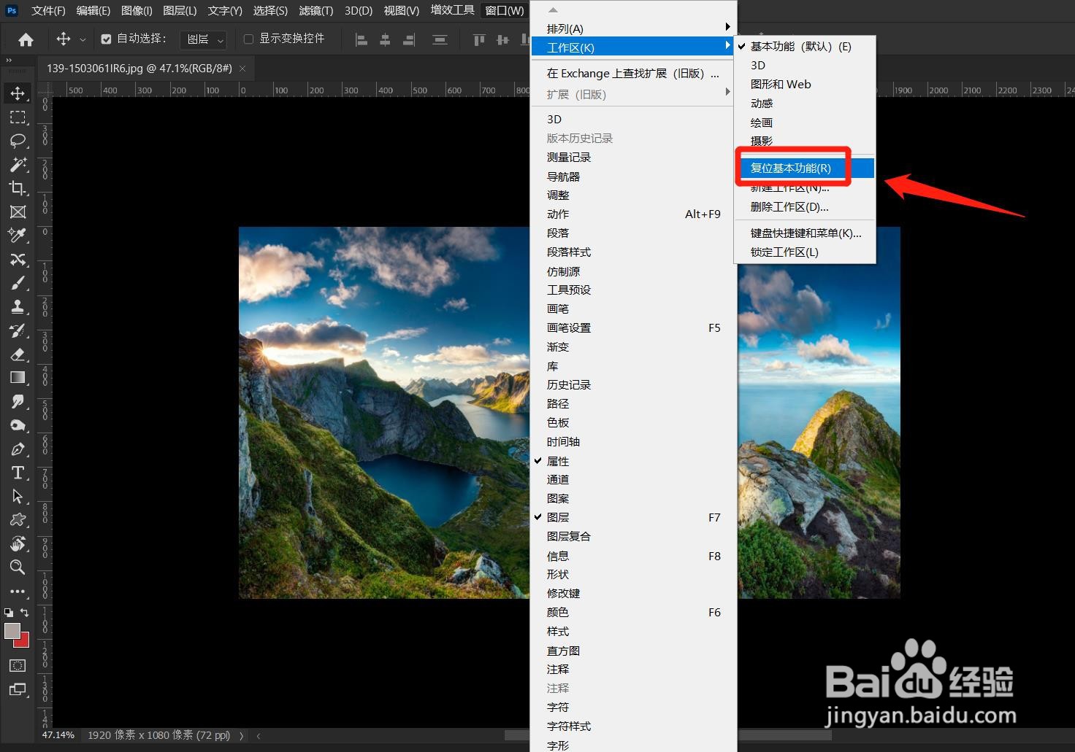Screen dimensions: 1075x752
Task: Open the Edit Toolbar three-dots menu
Action: [18, 591]
